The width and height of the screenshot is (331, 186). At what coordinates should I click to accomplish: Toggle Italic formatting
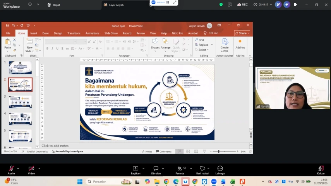(x=52, y=48)
